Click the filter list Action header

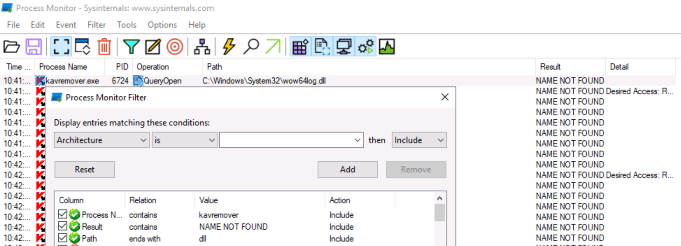click(x=360, y=200)
